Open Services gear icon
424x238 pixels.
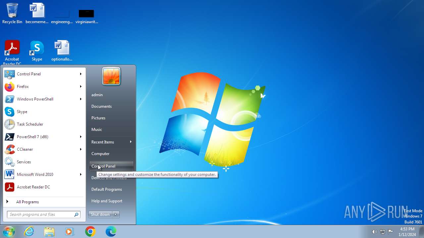pyautogui.click(x=9, y=162)
